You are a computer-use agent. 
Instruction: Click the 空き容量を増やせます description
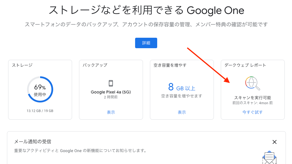coord(182,96)
